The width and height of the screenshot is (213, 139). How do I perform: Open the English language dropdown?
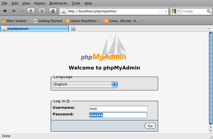coord(85,85)
